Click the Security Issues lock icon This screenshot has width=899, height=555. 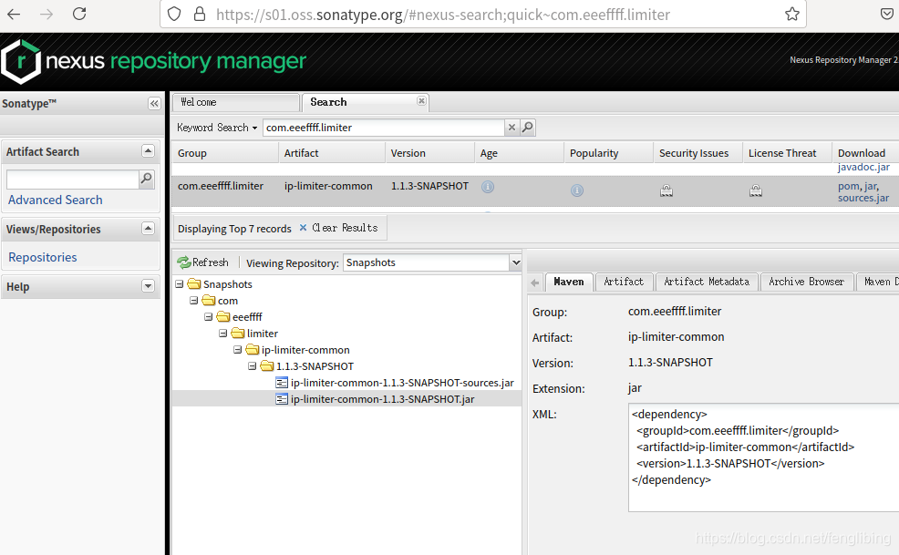tap(666, 190)
